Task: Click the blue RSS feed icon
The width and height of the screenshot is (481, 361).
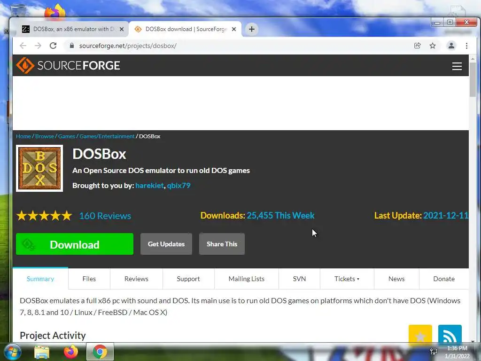Action: pyautogui.click(x=450, y=333)
